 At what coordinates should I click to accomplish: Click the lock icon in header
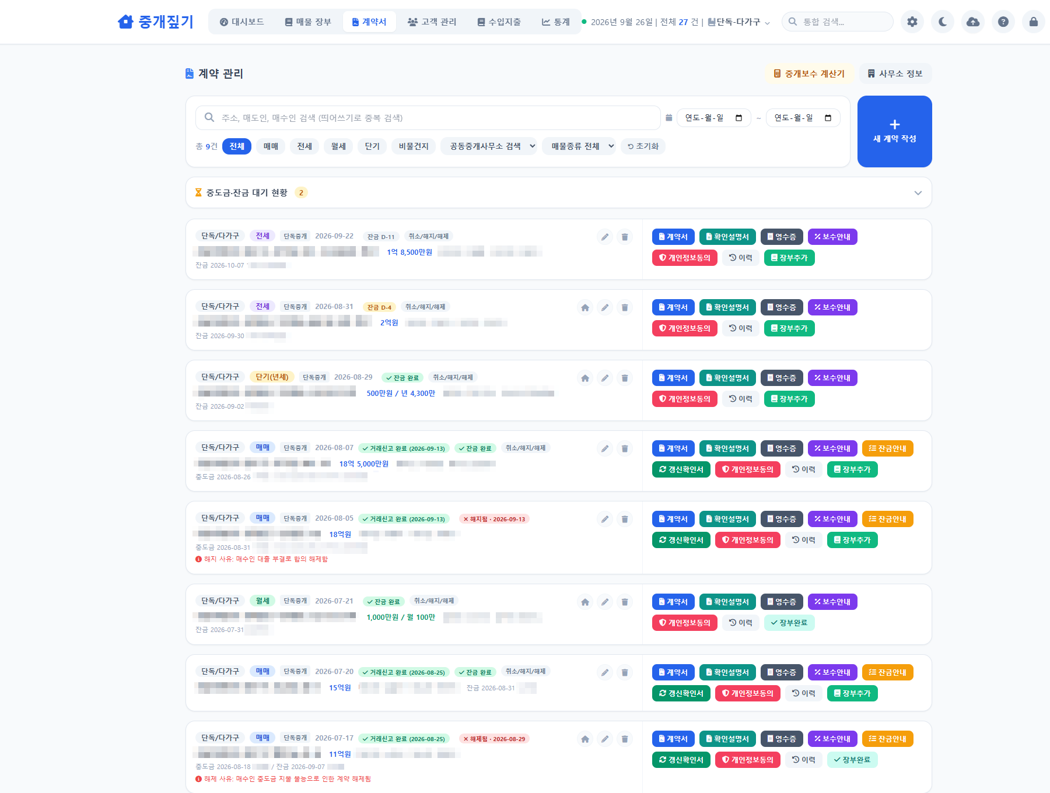pyautogui.click(x=1034, y=22)
